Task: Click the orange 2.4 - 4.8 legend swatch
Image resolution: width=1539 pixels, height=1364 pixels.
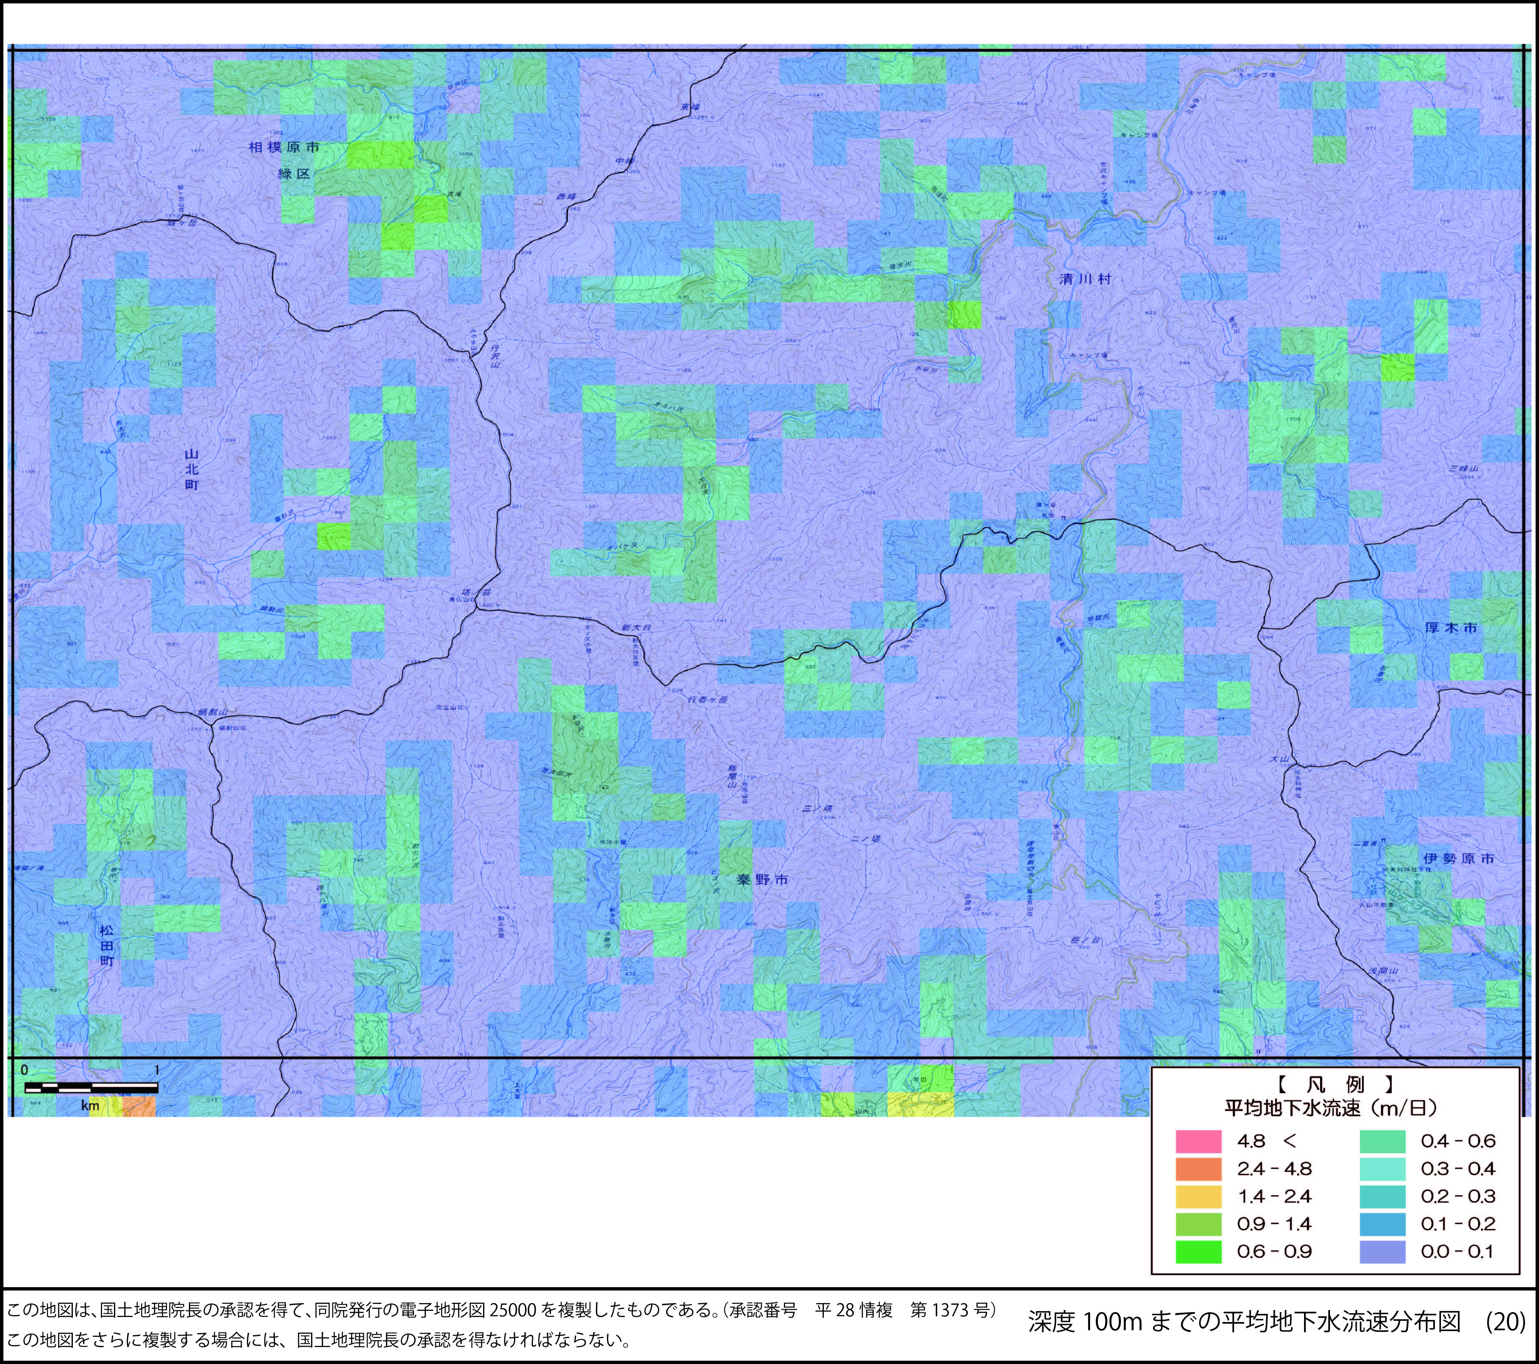Action: pyautogui.click(x=1199, y=1169)
